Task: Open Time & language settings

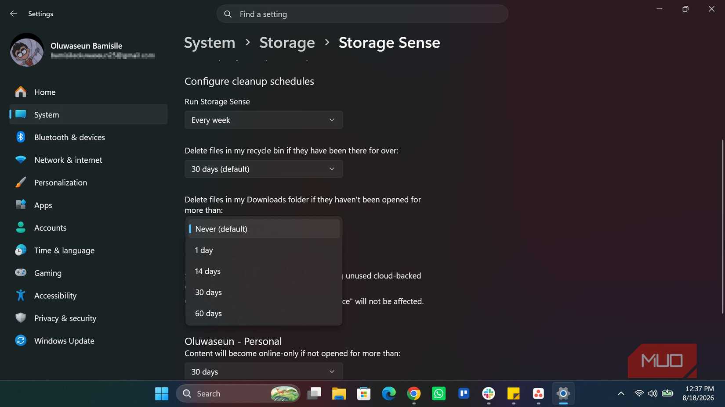Action: tap(88, 250)
